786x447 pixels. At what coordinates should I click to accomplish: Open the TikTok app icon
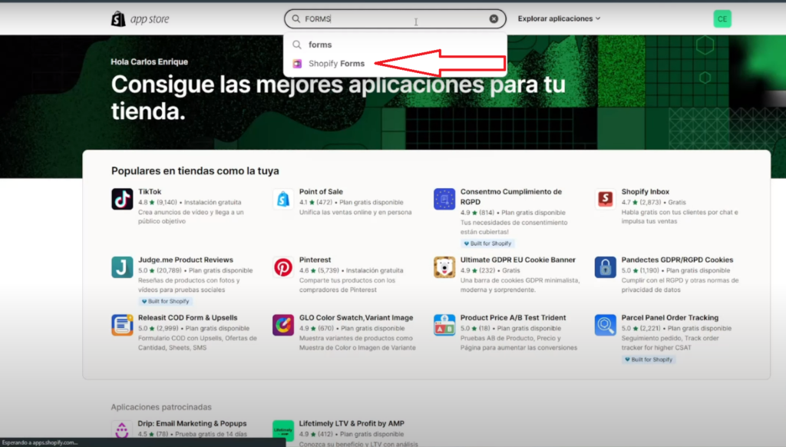pos(122,199)
